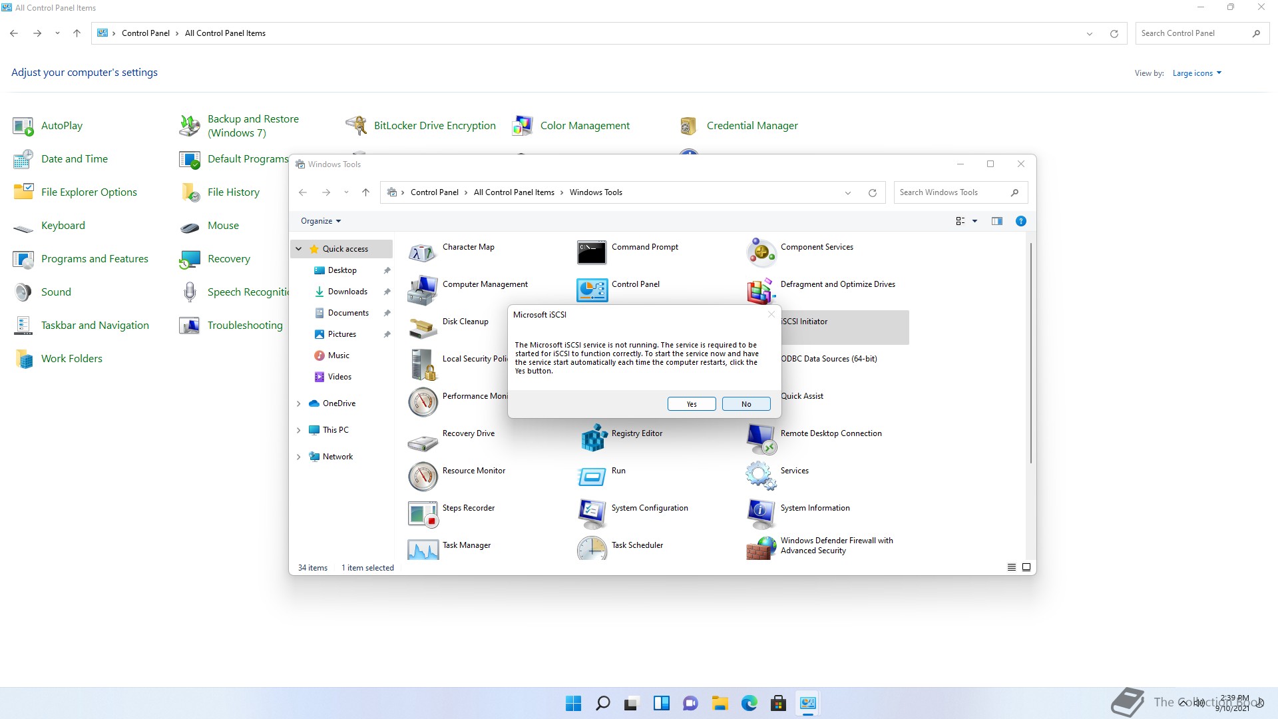Select Pictures in navigation pane

(342, 334)
